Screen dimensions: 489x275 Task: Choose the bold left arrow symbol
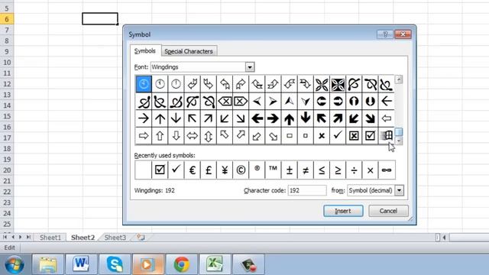pos(257,118)
